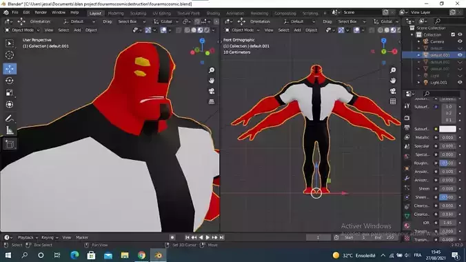Image resolution: width=466 pixels, height=262 pixels.
Task: Open the File menu
Action: (15, 12)
